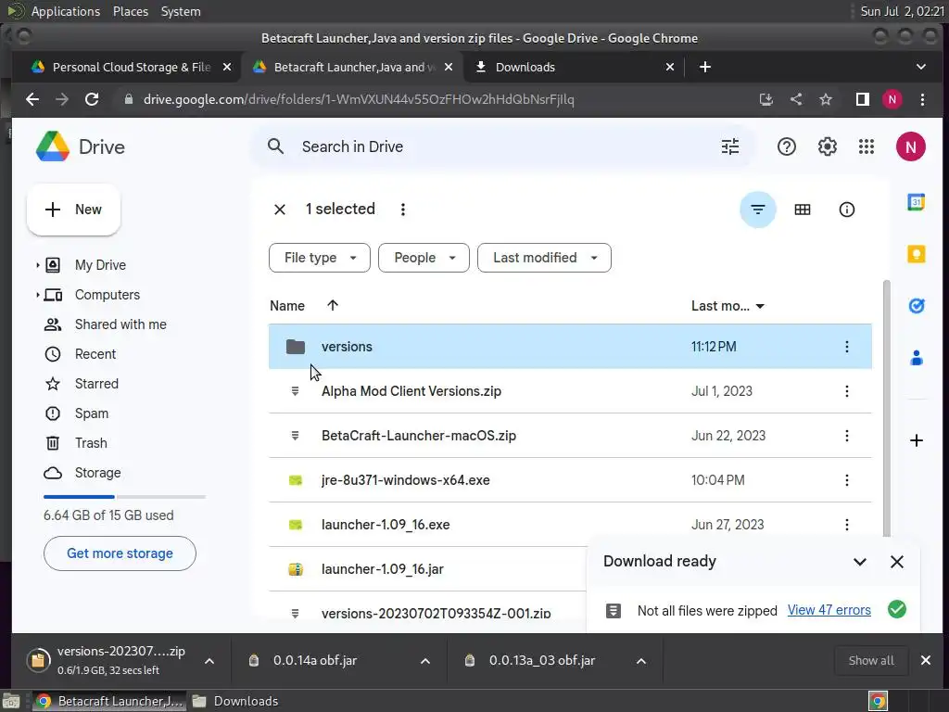Open the File type filter dropdown

pyautogui.click(x=320, y=258)
